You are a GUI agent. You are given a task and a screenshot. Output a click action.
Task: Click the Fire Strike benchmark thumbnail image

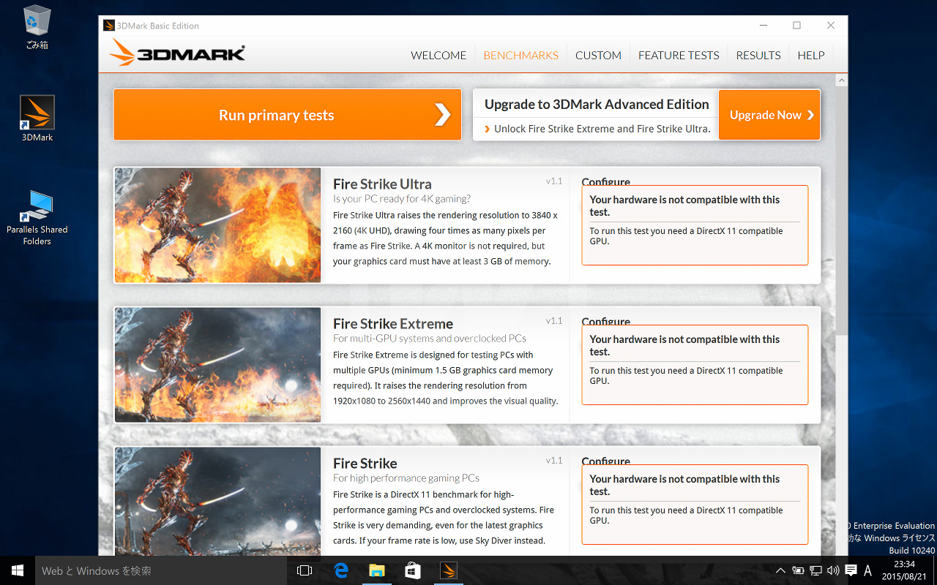(218, 502)
